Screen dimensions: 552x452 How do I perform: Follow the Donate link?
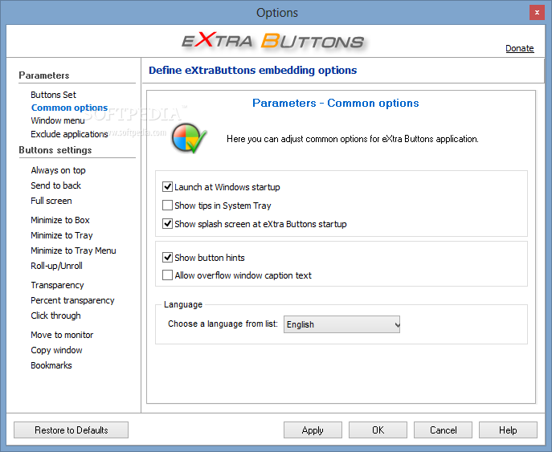tap(520, 48)
